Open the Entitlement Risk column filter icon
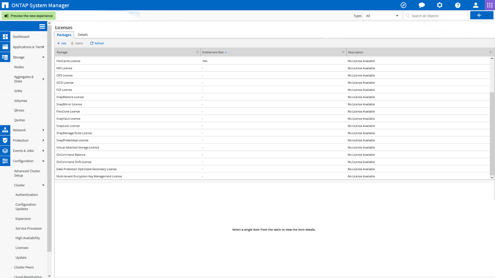Image resolution: width=495 pixels, height=278 pixels. tap(343, 52)
